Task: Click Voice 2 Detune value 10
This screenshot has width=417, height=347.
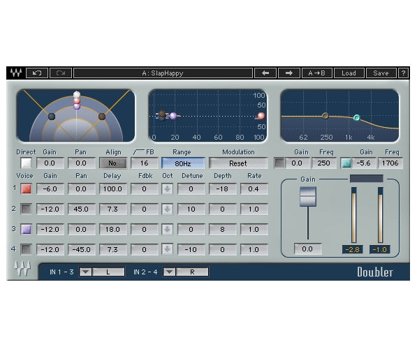Action: [191, 209]
